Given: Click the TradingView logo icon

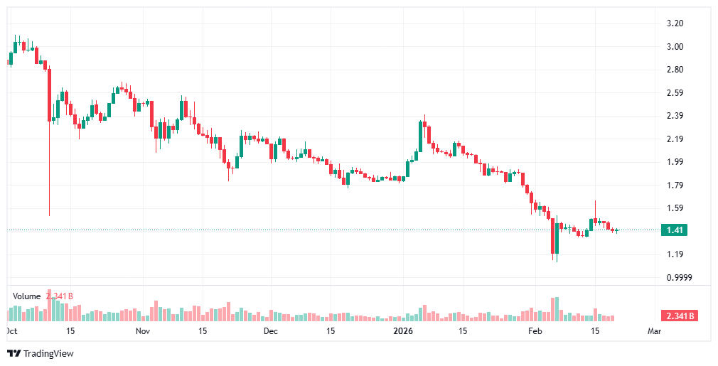Looking at the screenshot, I should click(14, 353).
